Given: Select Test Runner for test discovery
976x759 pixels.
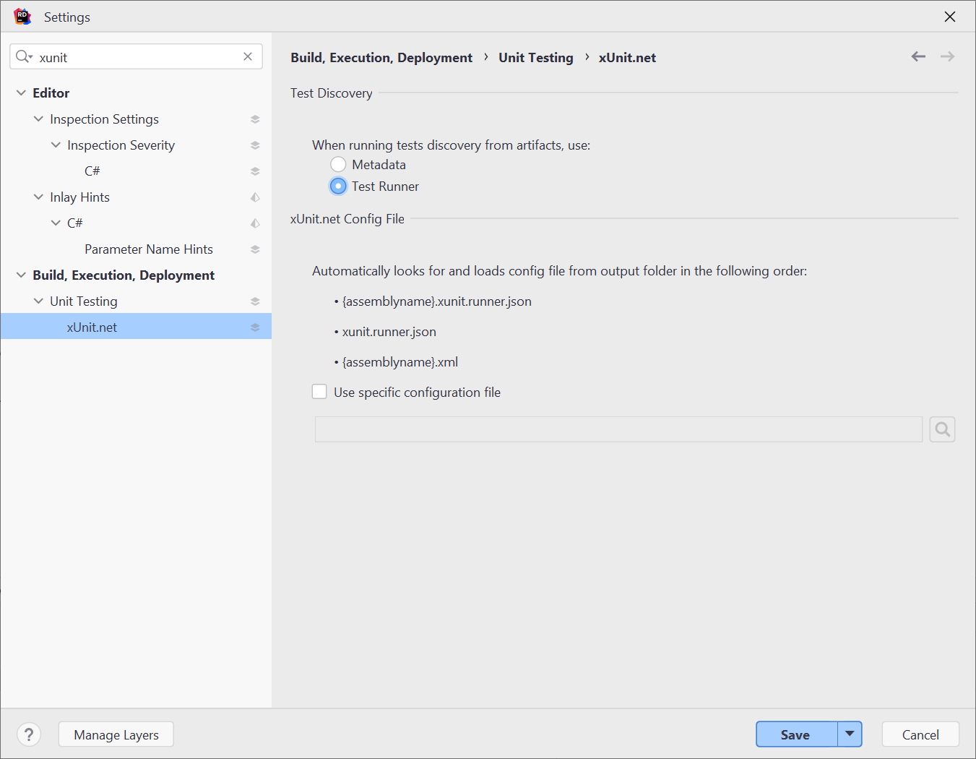Looking at the screenshot, I should [x=338, y=186].
